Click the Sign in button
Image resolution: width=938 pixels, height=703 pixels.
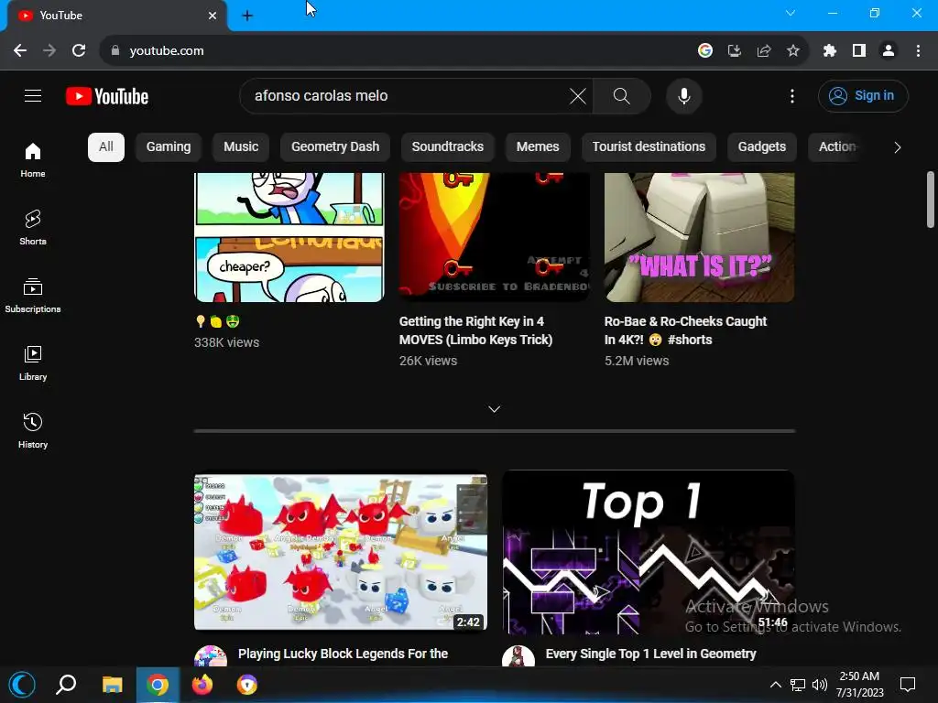click(x=863, y=95)
